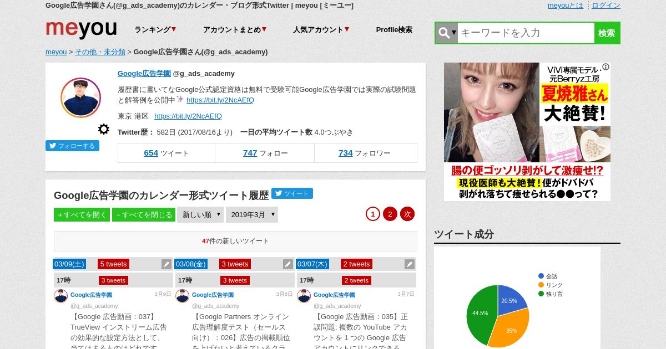Image resolution: width=666 pixels, height=349 pixels.
Task: Open the bit.ly link in the bio text
Action: pyautogui.click(x=220, y=100)
